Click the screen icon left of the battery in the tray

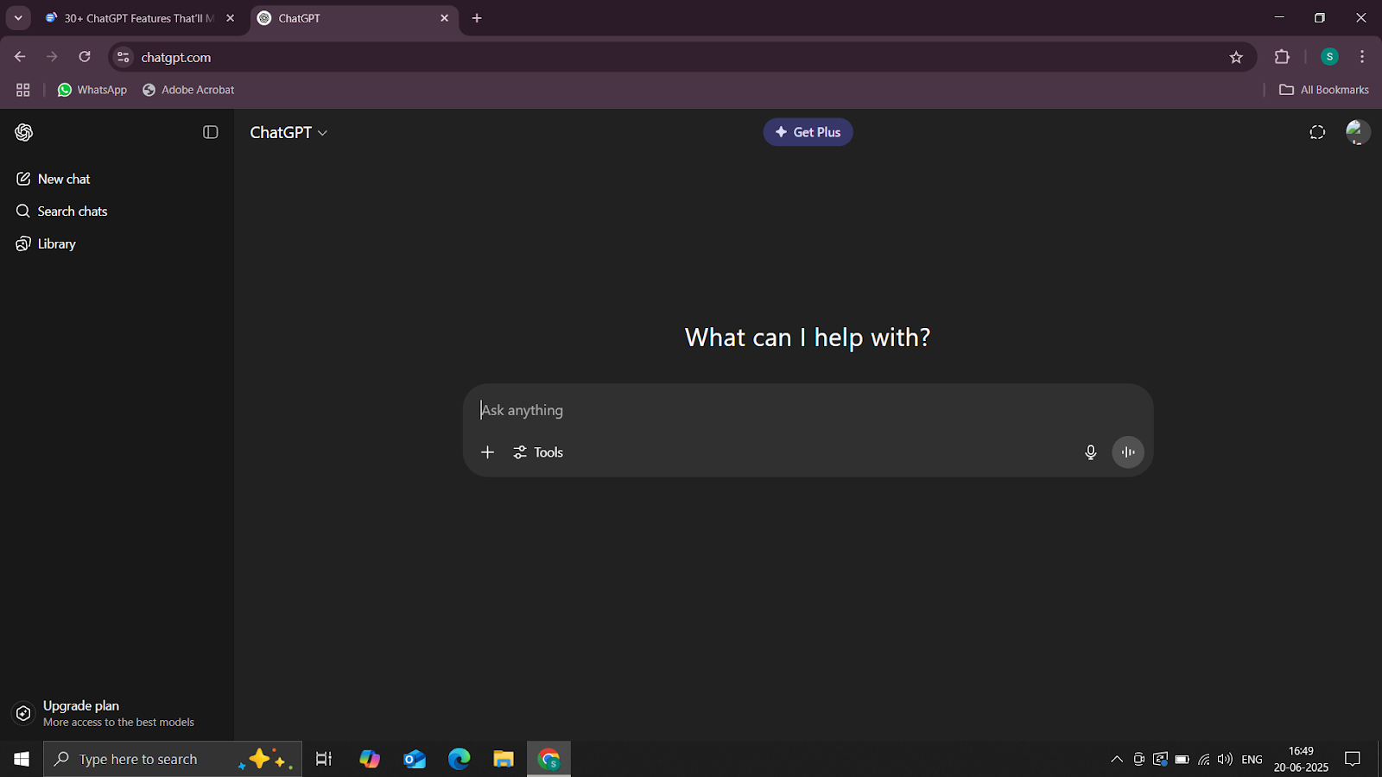[x=1160, y=759]
